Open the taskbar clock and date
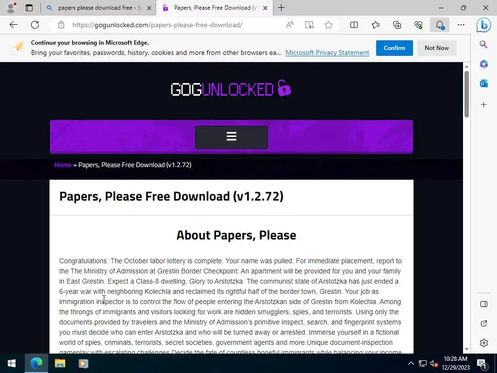497x373 pixels. (x=455, y=363)
